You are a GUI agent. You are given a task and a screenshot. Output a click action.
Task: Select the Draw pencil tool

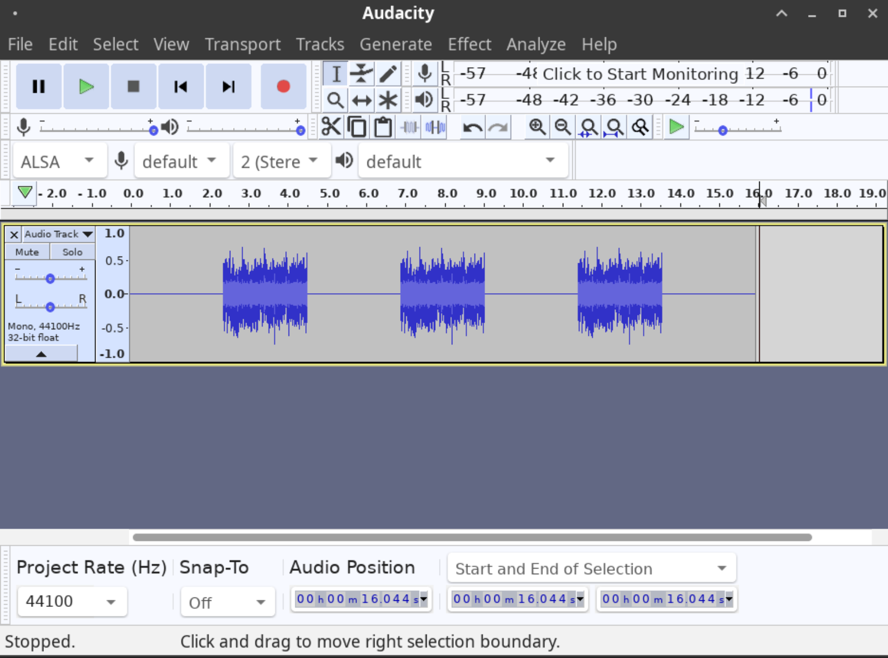[388, 73]
